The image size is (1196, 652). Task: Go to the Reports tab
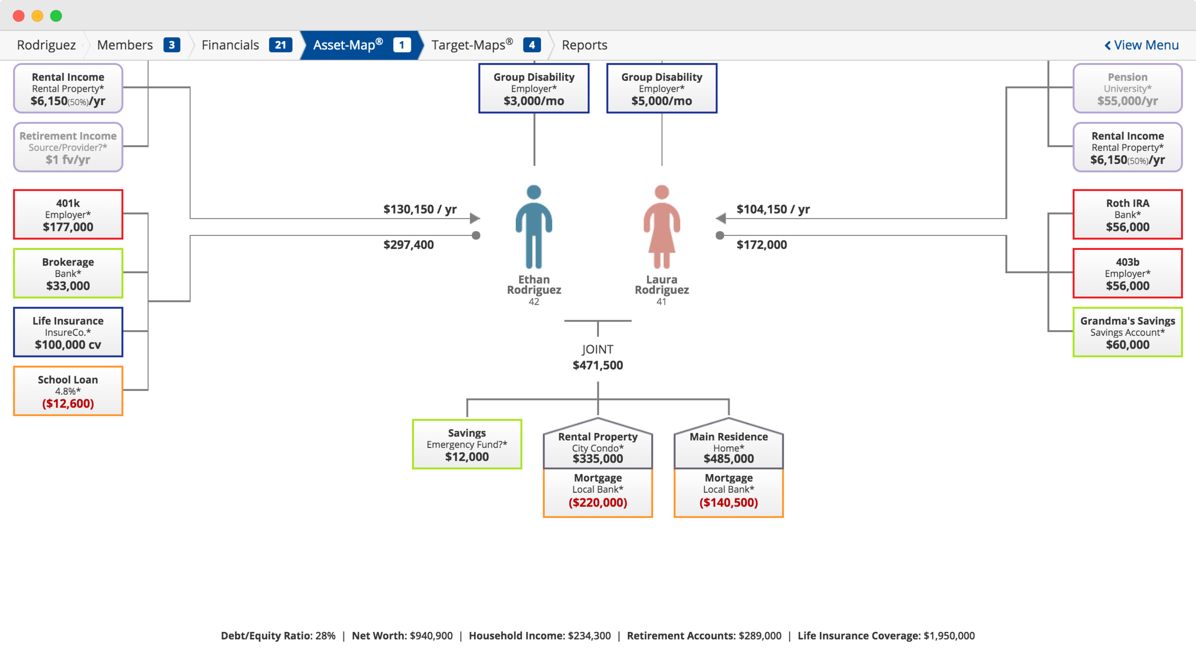(584, 45)
